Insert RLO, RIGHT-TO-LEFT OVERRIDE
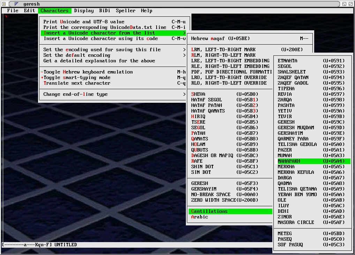The height and width of the screenshot is (255, 355). pyautogui.click(x=231, y=83)
